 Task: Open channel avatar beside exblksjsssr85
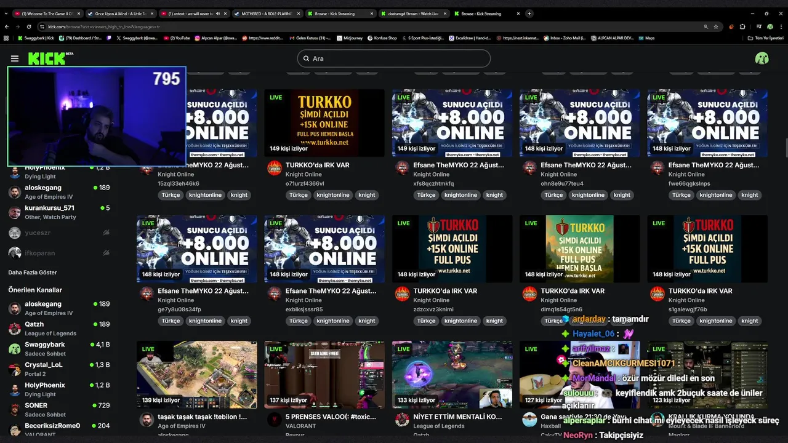275,293
